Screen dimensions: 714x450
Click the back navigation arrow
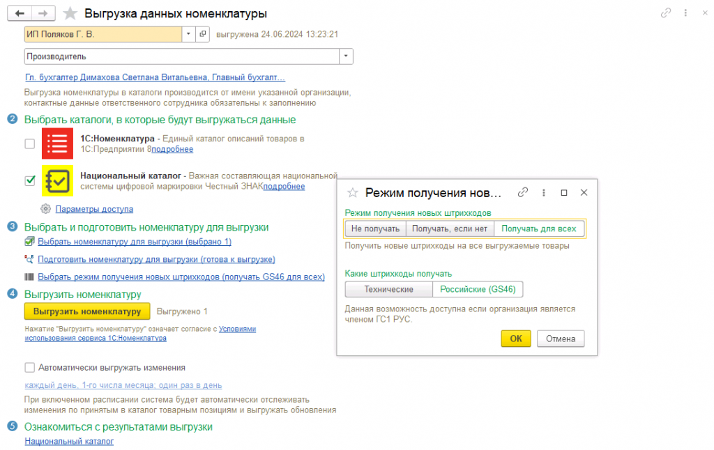20,13
